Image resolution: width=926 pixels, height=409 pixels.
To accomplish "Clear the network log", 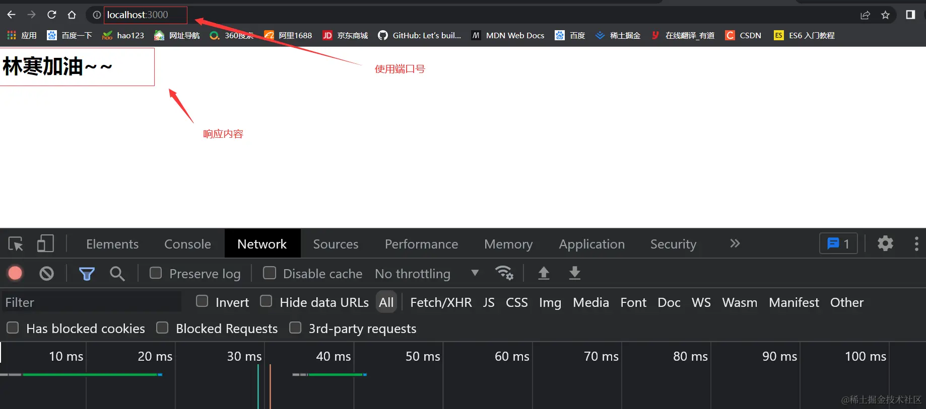I will 47,273.
